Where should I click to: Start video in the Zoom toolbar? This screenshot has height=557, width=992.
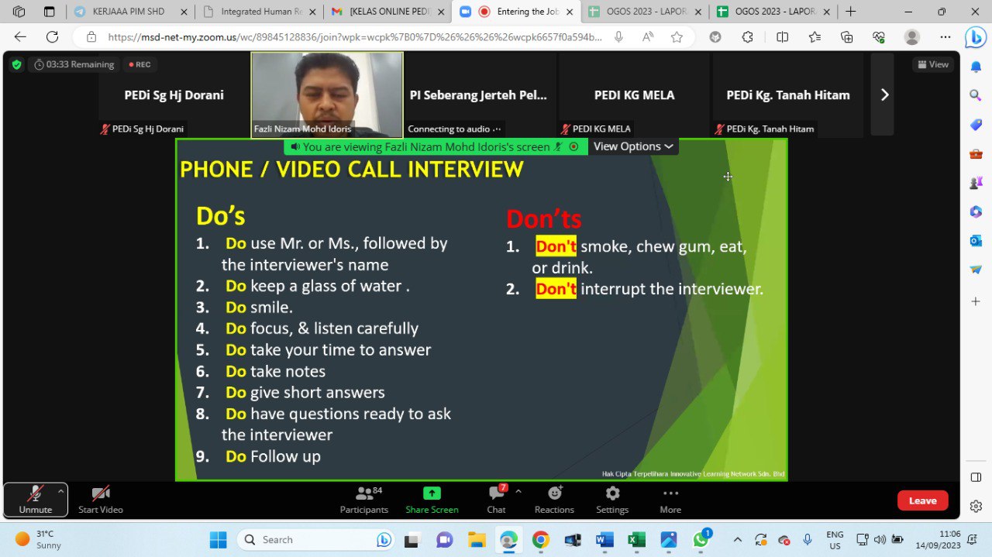(101, 500)
